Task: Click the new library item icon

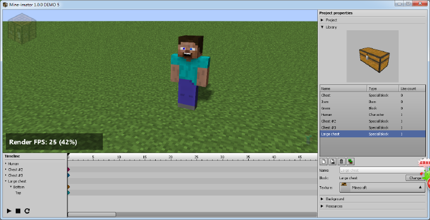Action: coord(324,161)
